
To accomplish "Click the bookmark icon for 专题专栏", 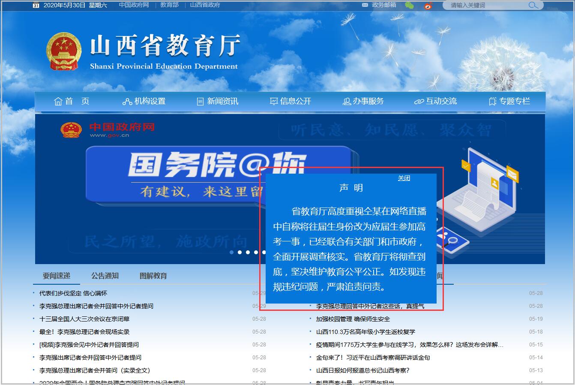I will pyautogui.click(x=493, y=102).
